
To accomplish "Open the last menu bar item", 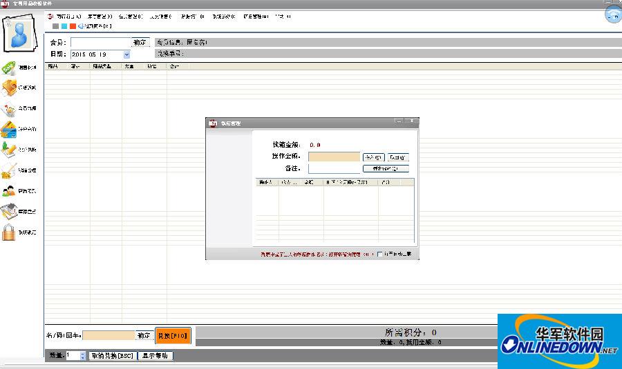I will [x=283, y=17].
